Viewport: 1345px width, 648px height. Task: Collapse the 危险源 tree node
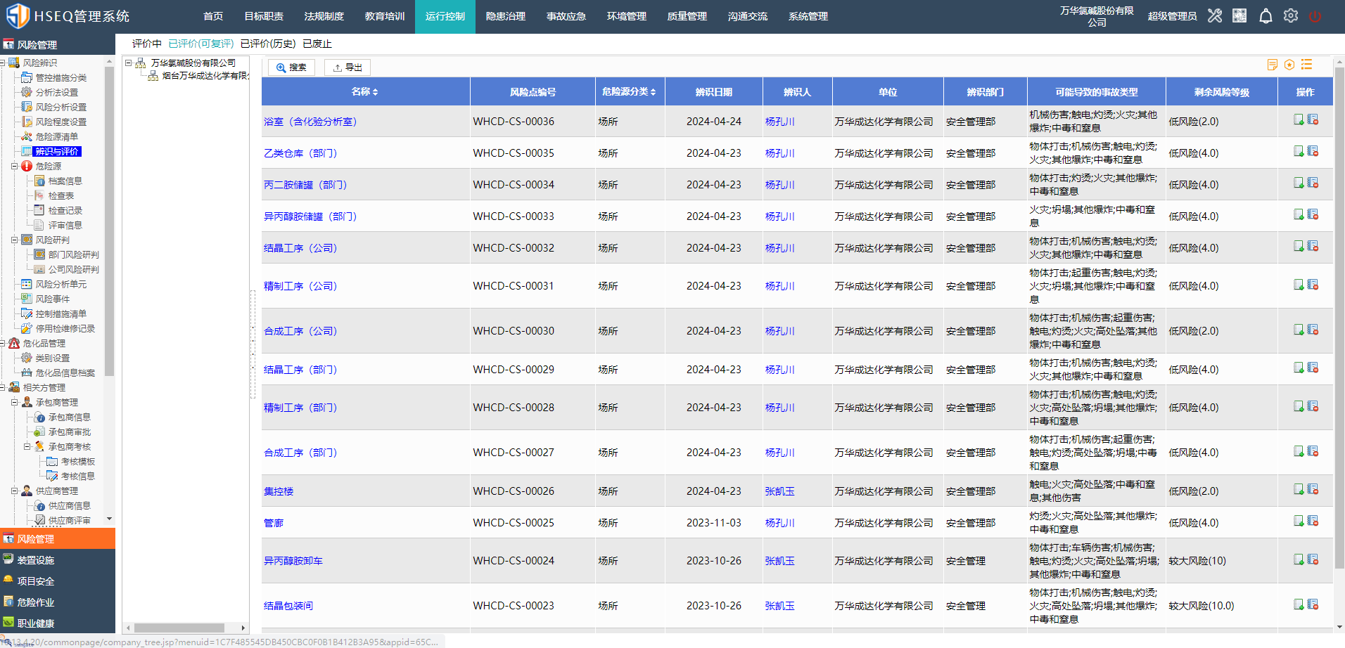point(14,167)
